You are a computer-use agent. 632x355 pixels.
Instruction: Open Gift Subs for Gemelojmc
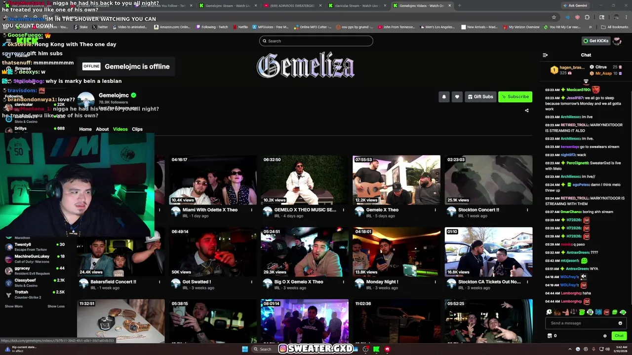coord(480,97)
